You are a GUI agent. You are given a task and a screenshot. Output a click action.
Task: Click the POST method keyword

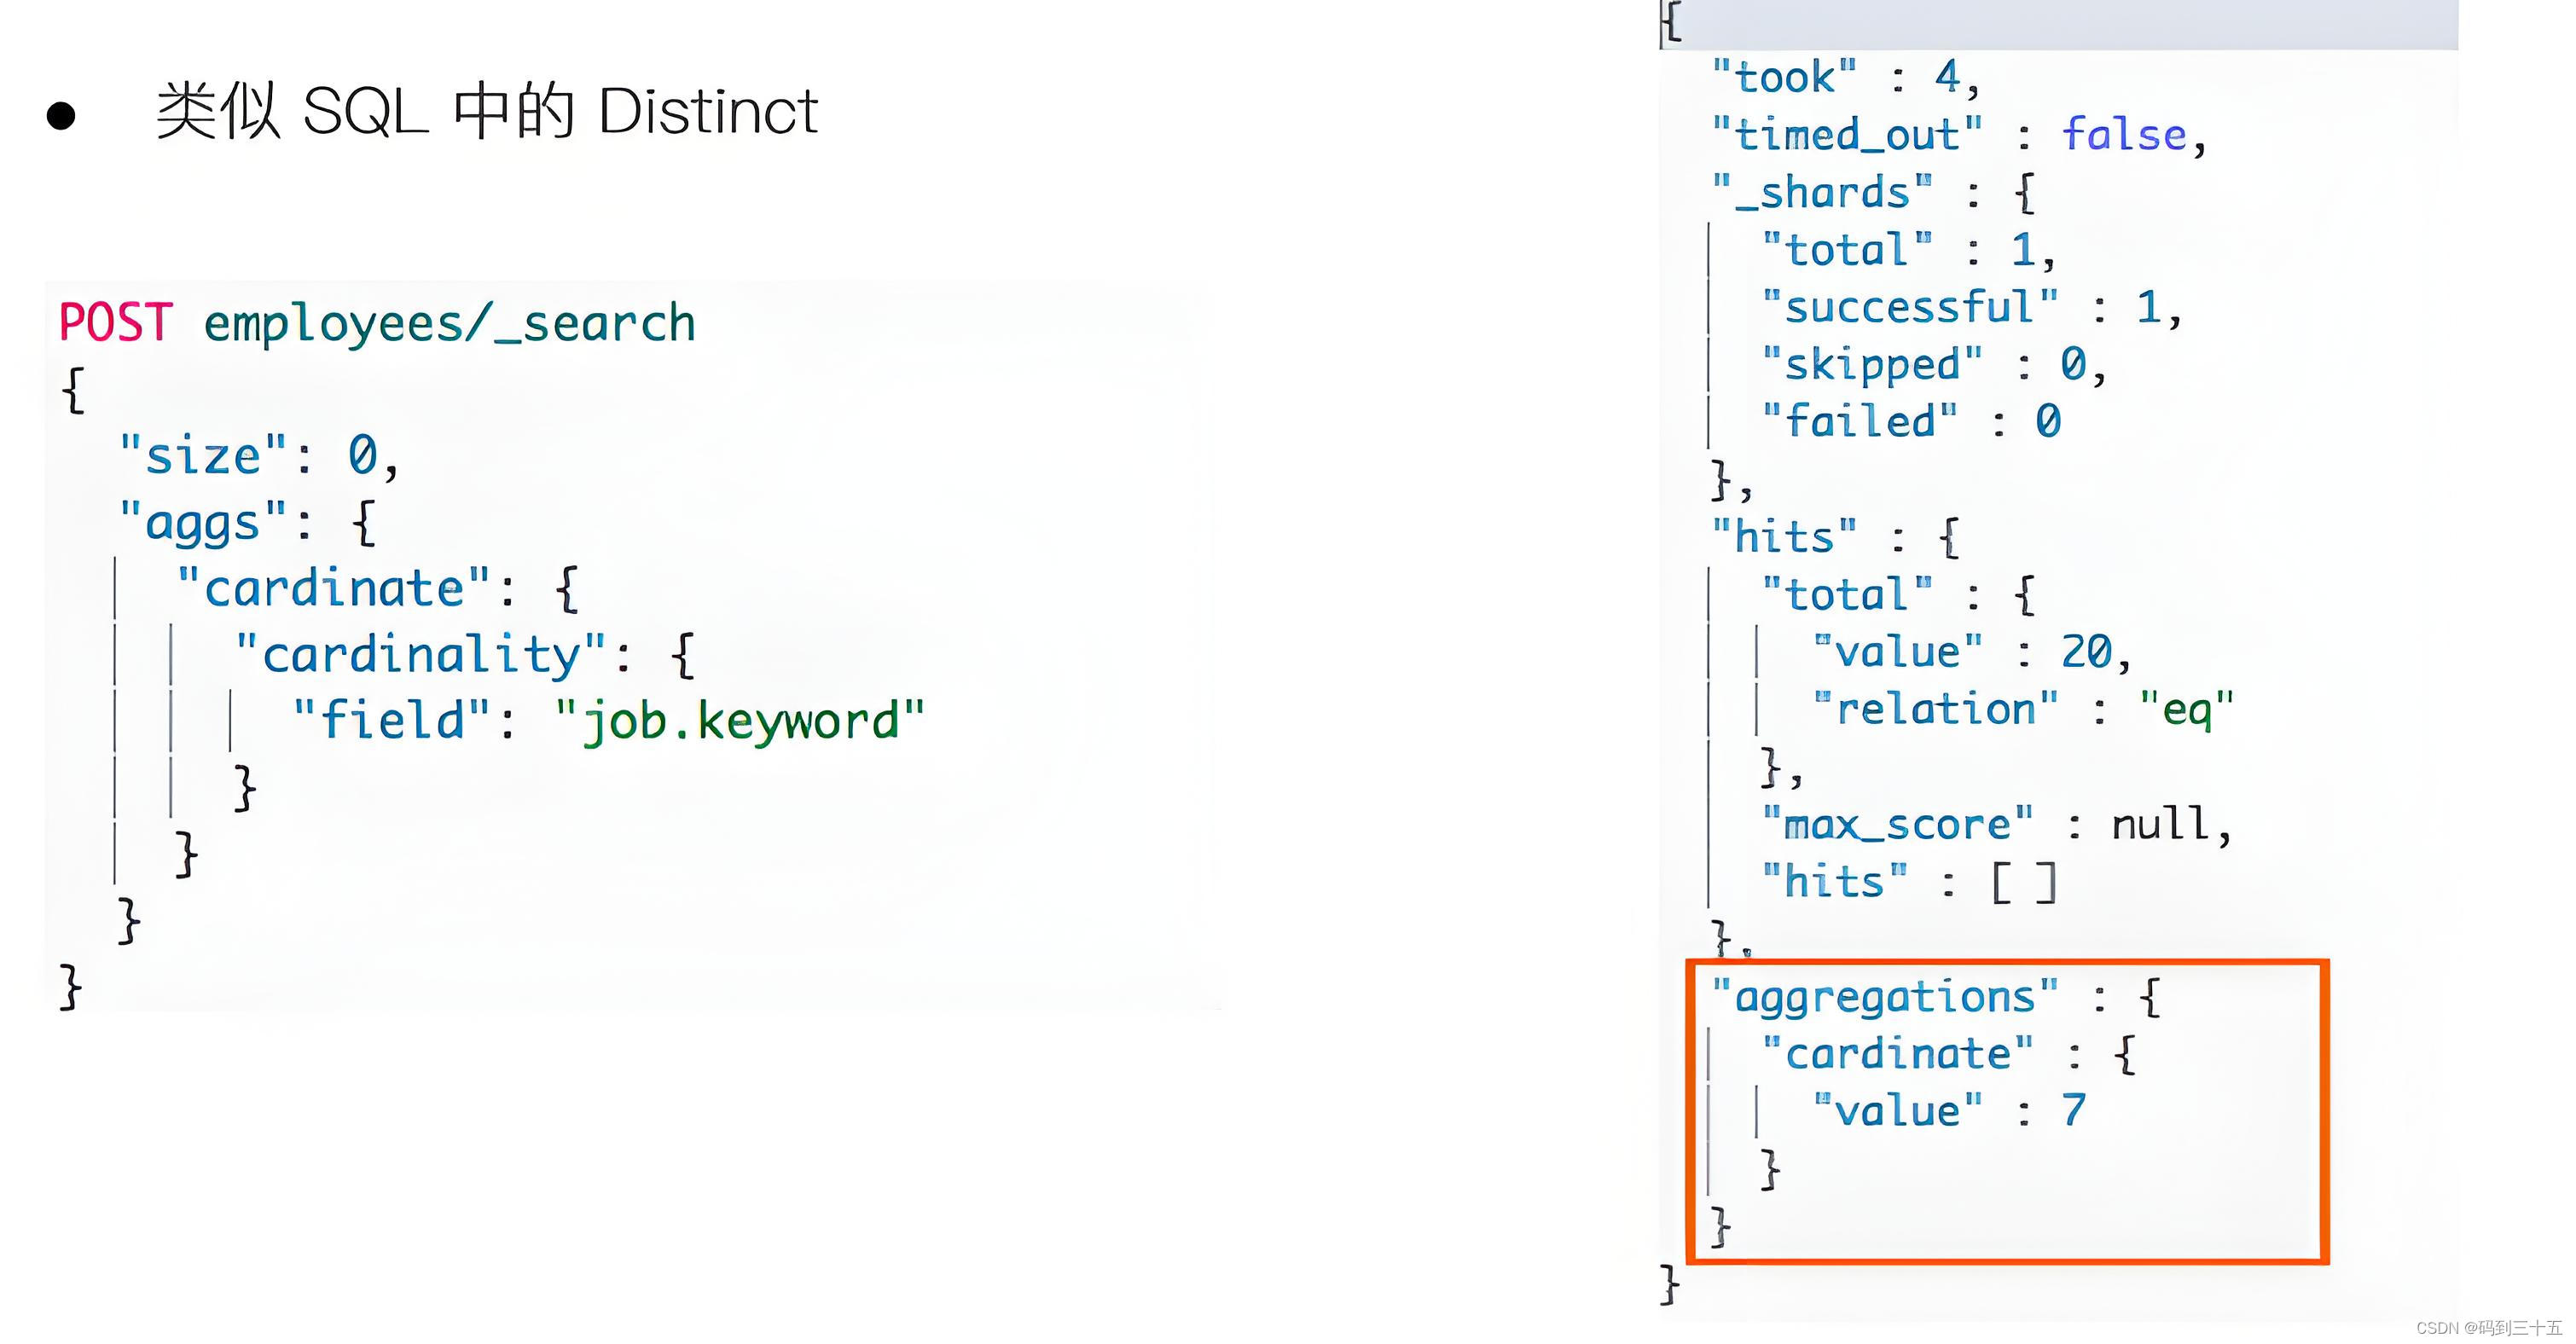click(116, 323)
